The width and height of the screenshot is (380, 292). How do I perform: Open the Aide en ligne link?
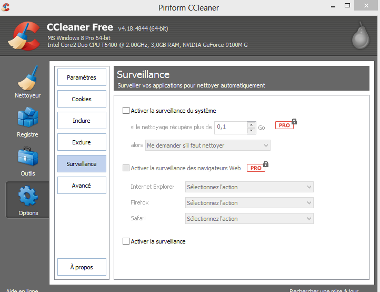(x=22, y=290)
